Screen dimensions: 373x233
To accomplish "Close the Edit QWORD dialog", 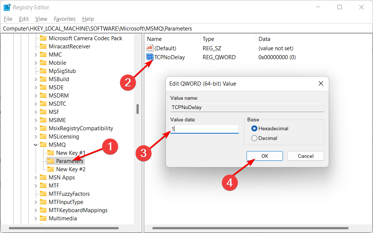I will pyautogui.click(x=321, y=83).
